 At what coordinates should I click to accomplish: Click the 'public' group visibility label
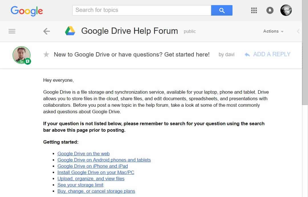(189, 32)
